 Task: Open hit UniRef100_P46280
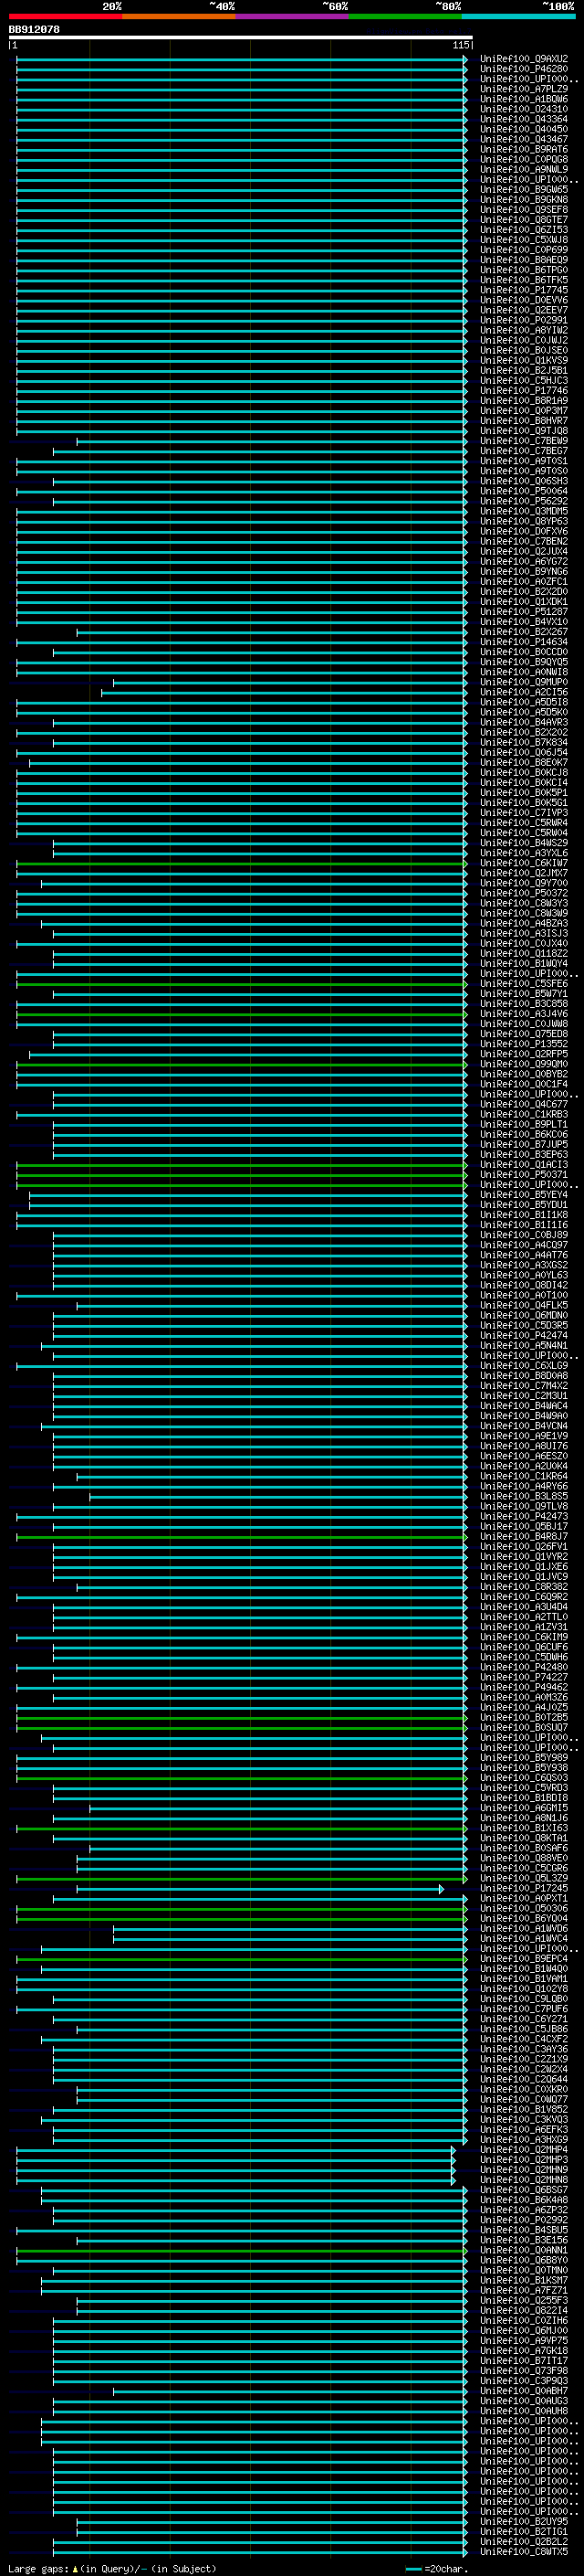tap(524, 69)
